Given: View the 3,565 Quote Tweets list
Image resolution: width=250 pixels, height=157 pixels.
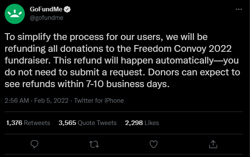Looking at the screenshot, I should point(88,123).
